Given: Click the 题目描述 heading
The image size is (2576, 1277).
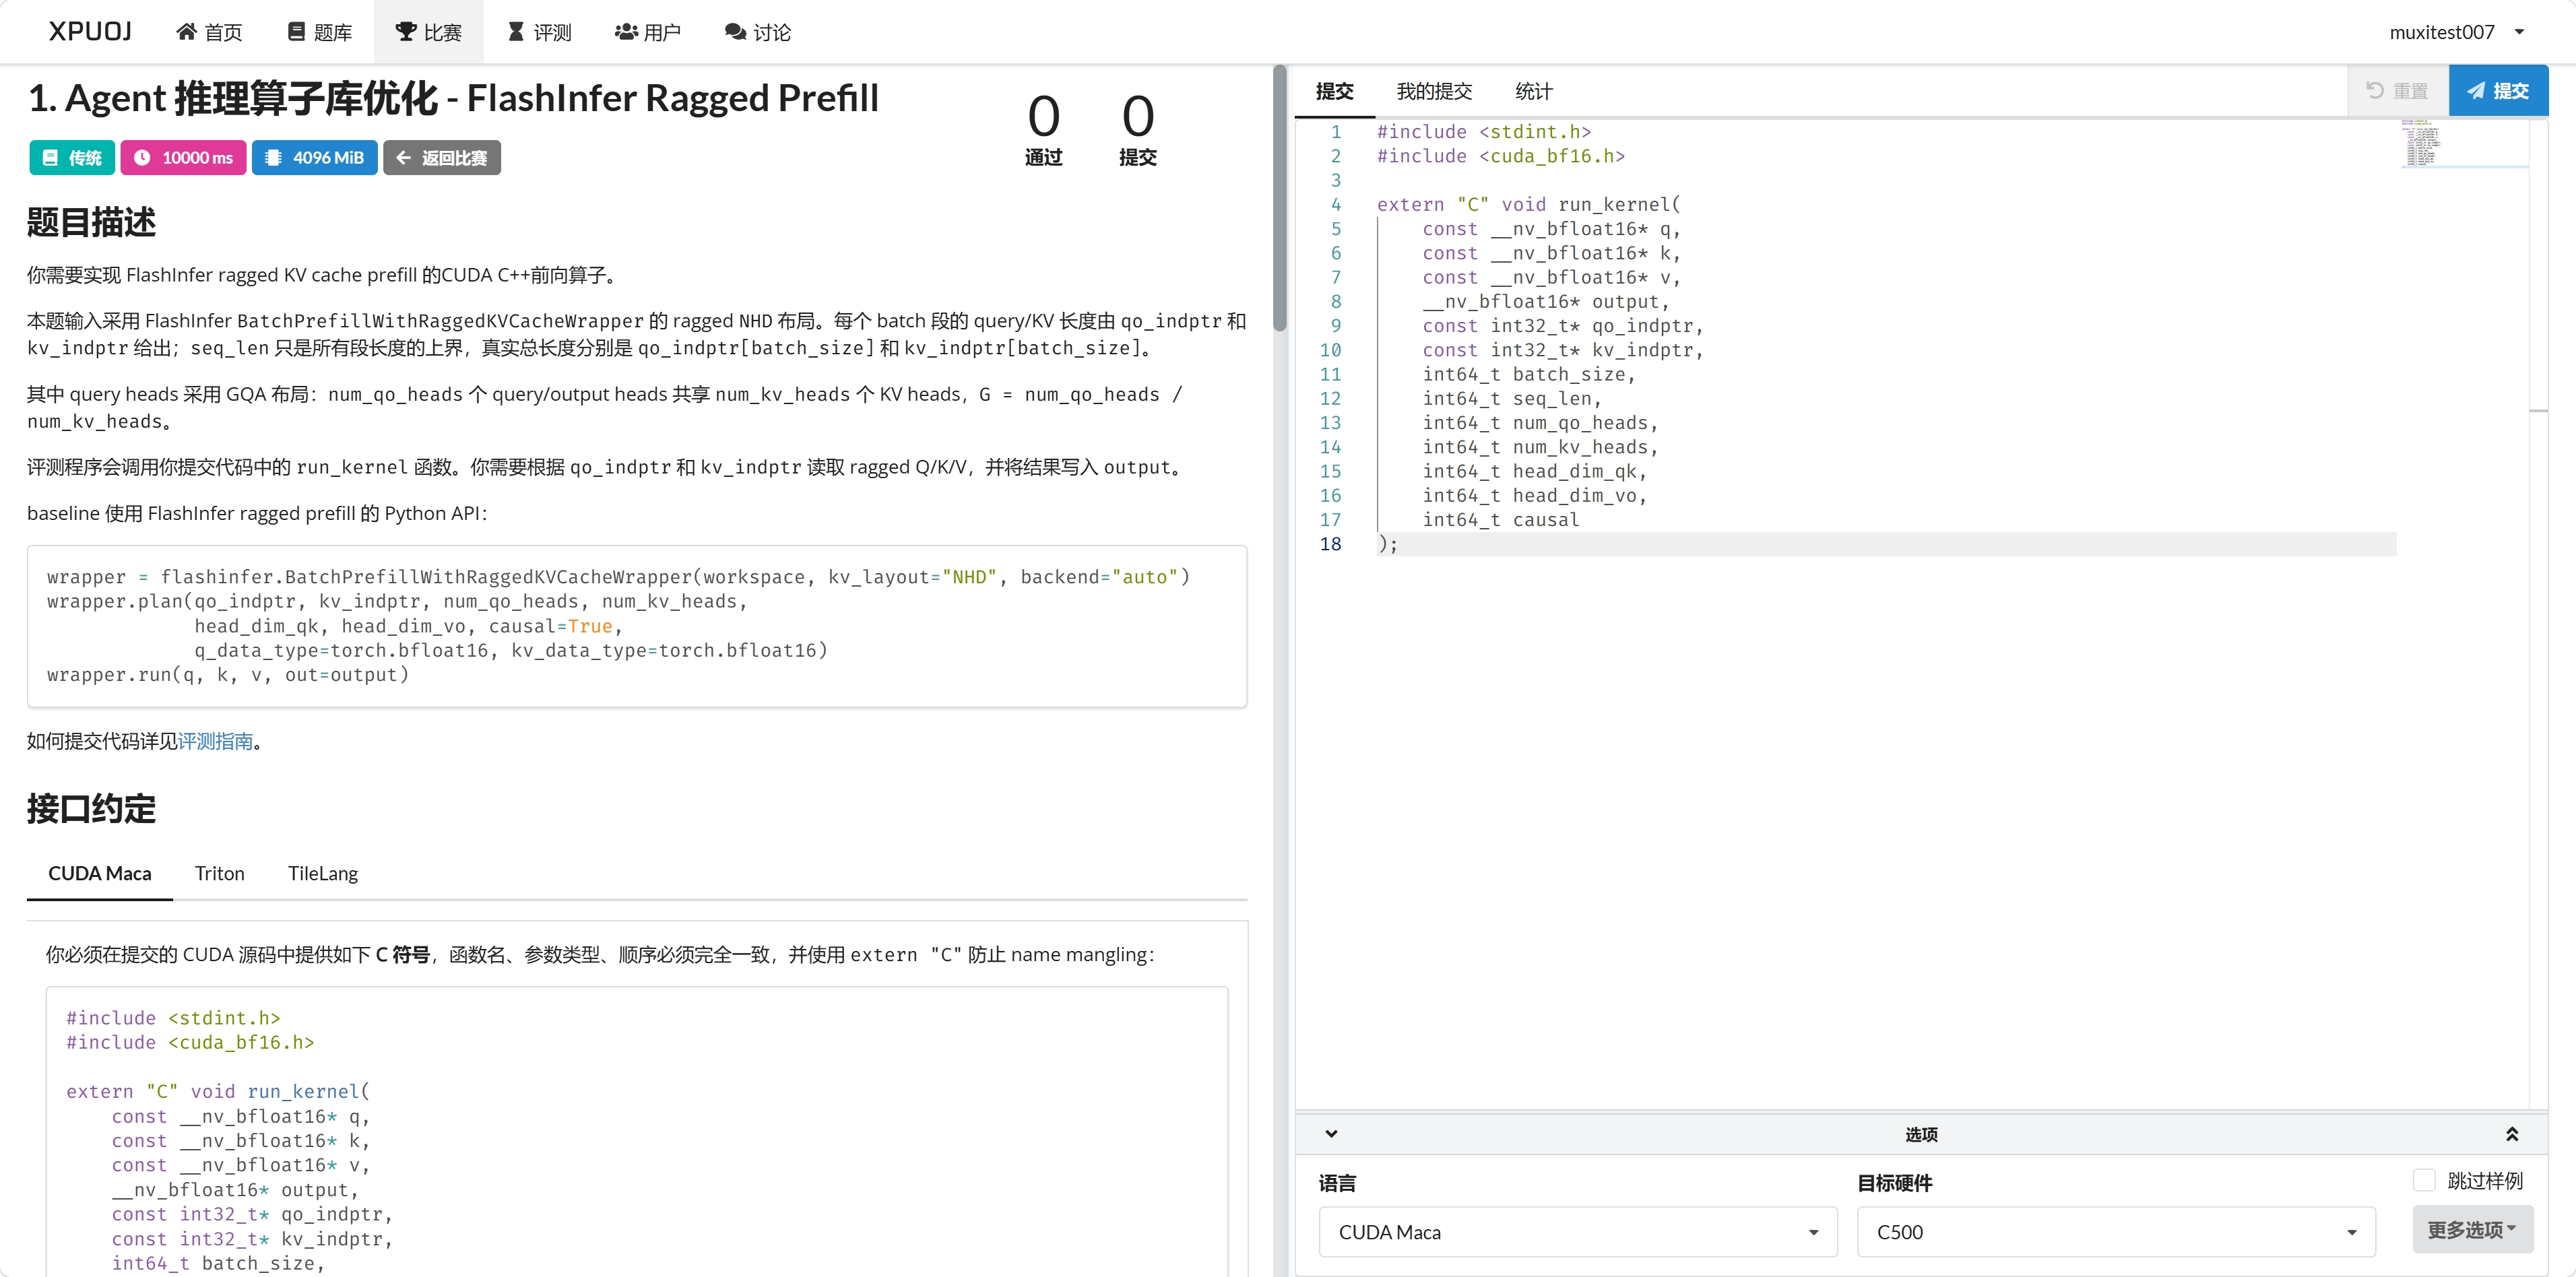Looking at the screenshot, I should pyautogui.click(x=92, y=222).
